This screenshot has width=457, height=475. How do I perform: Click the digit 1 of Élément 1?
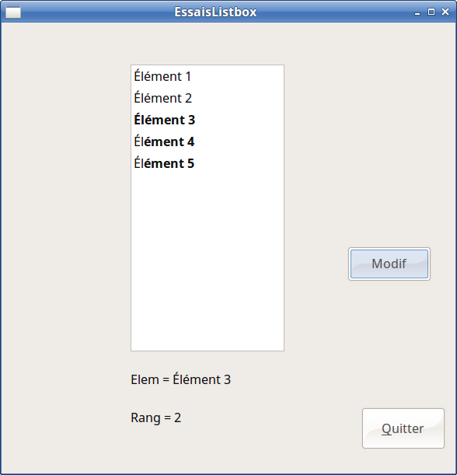click(188, 77)
